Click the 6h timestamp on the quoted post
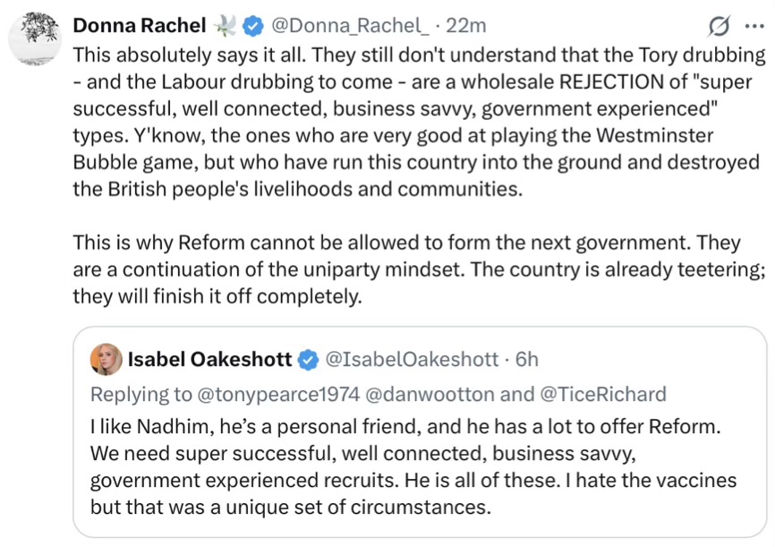The height and width of the screenshot is (547, 775). [528, 359]
